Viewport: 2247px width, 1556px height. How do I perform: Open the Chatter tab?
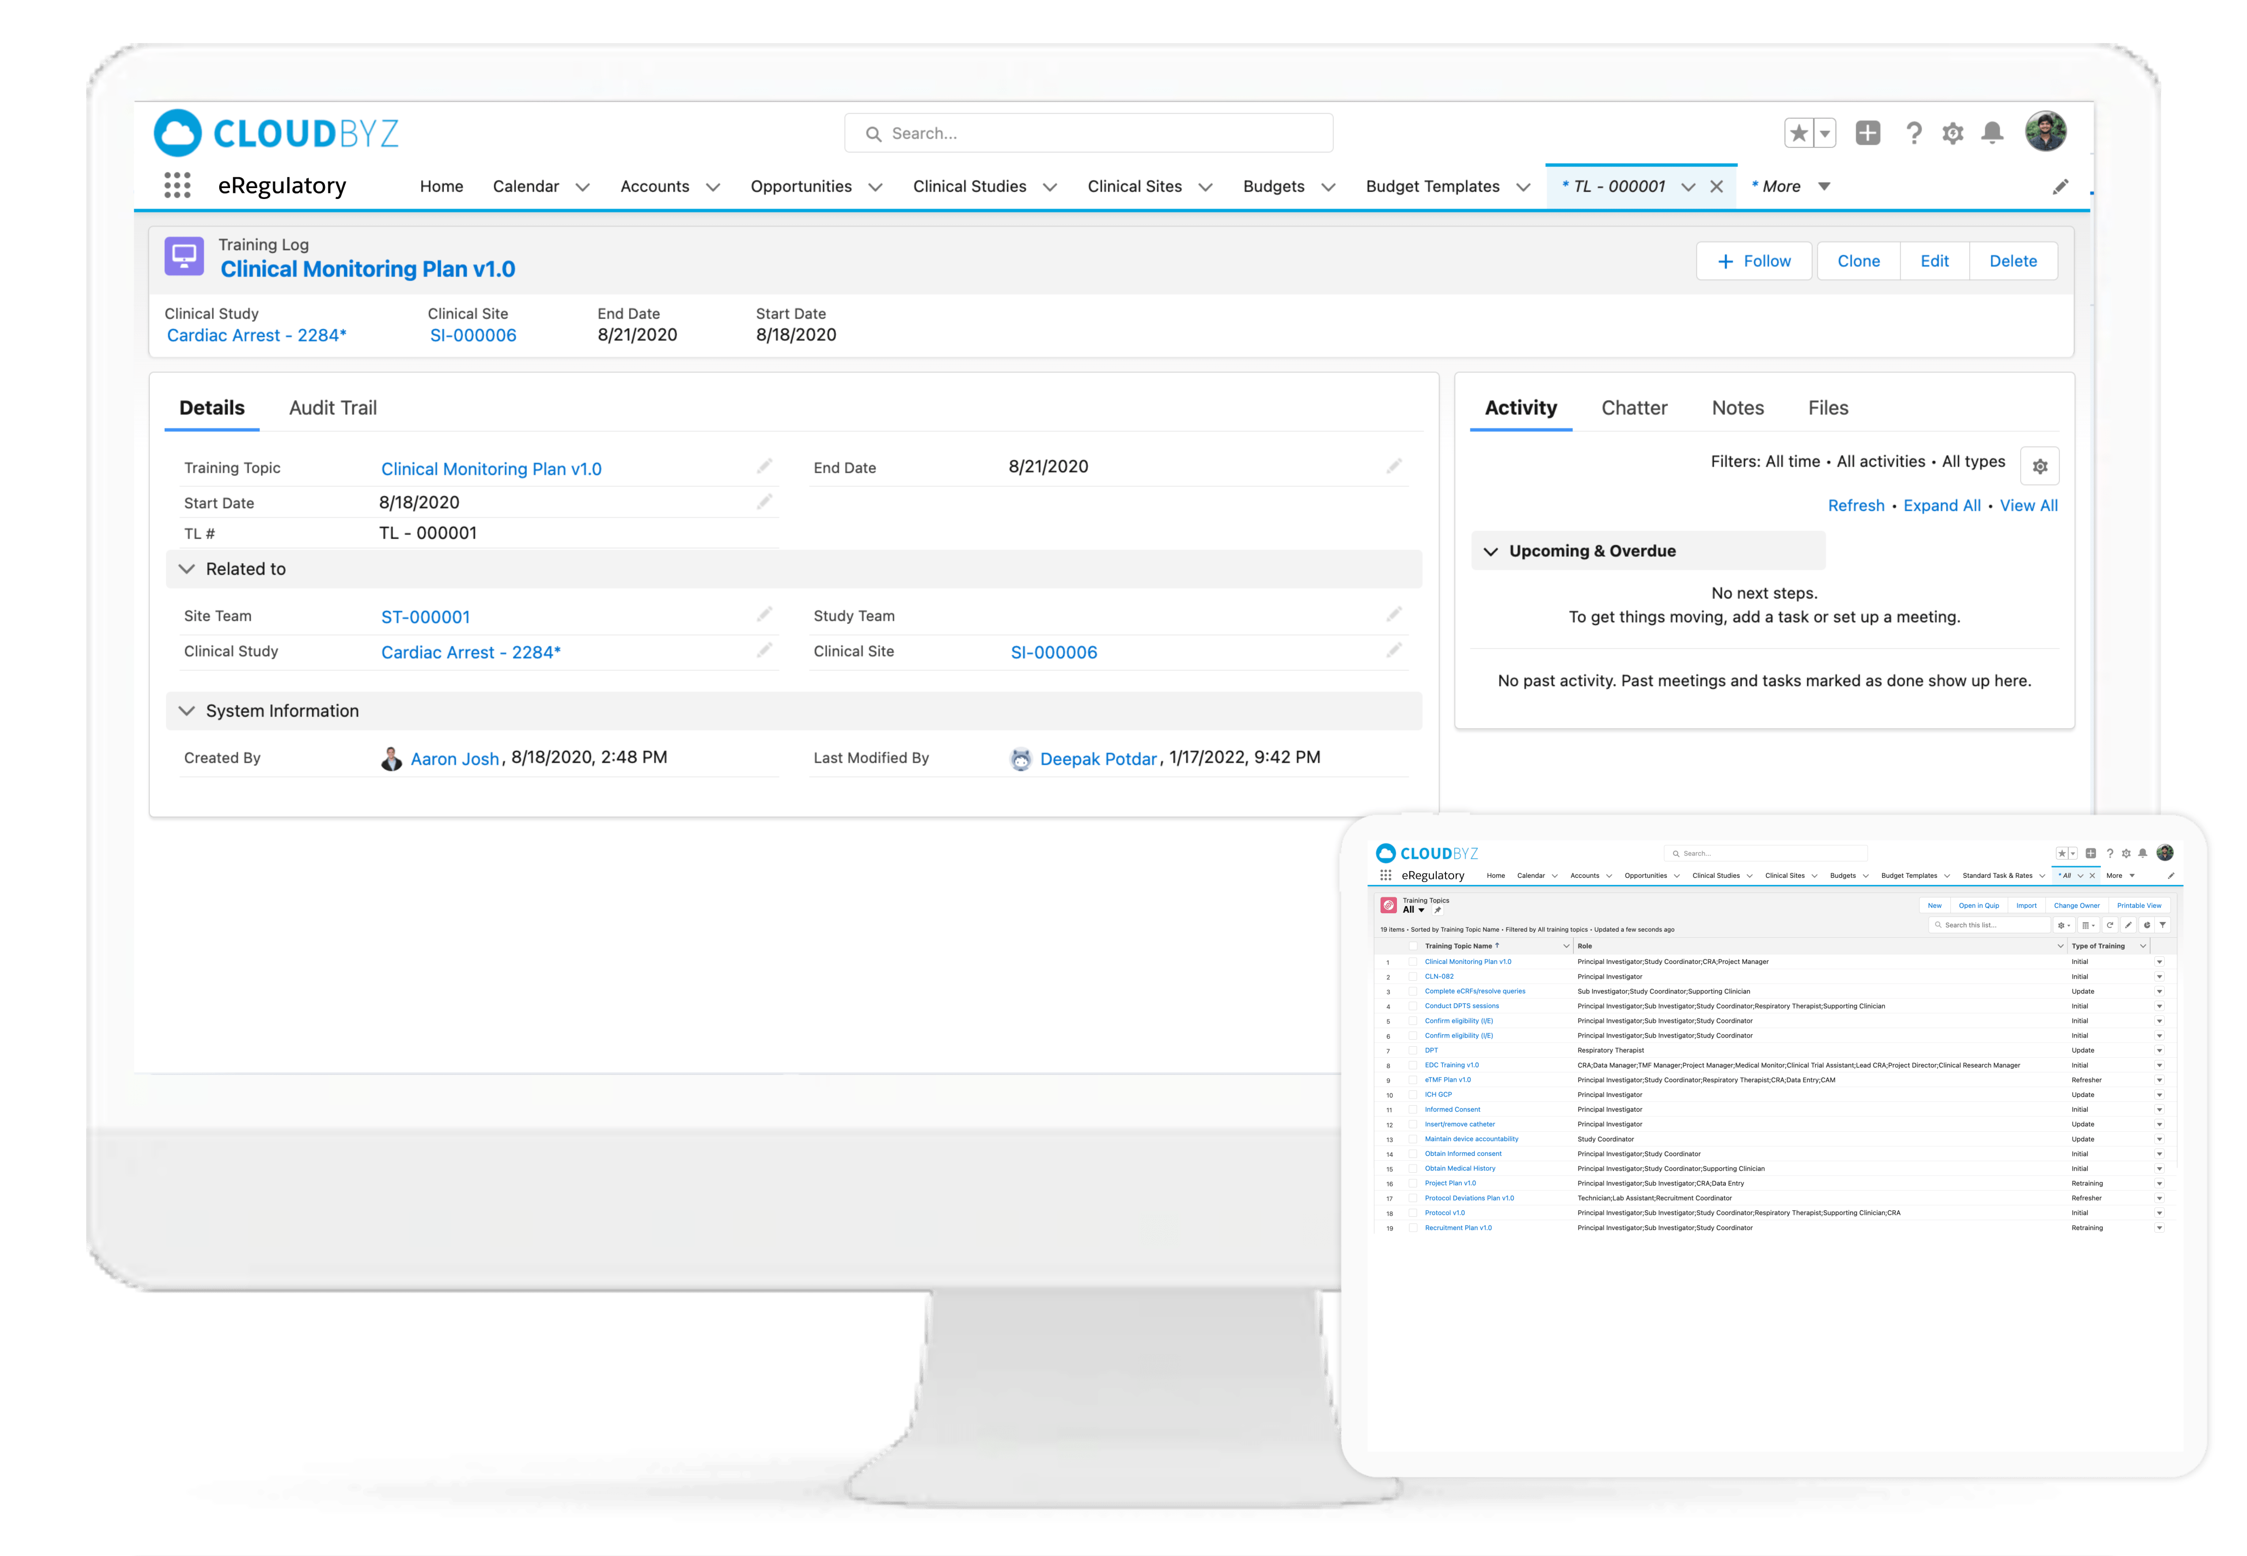tap(1634, 407)
